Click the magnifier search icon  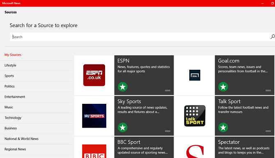click(273, 37)
